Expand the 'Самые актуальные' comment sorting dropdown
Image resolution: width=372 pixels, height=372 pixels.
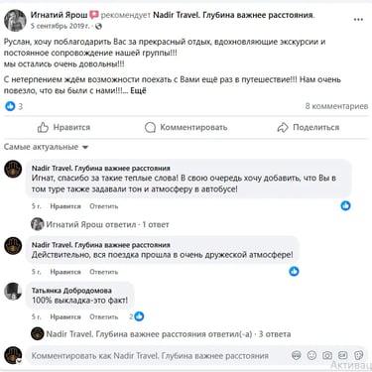point(46,147)
